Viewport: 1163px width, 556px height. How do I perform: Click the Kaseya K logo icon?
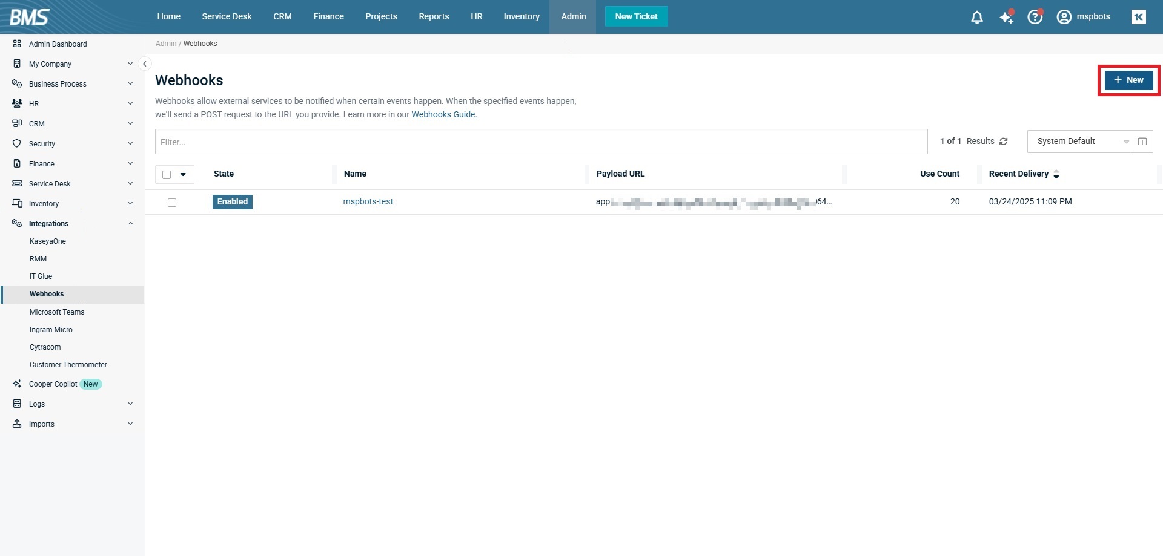point(1138,17)
